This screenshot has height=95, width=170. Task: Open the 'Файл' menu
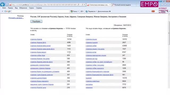pyautogui.click(x=4, y=8)
